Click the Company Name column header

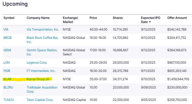pyautogui.click(x=38, y=18)
